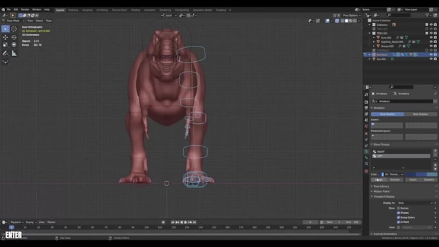Jump to the timeline end frame
The height and width of the screenshot is (247, 439).
[194, 222]
